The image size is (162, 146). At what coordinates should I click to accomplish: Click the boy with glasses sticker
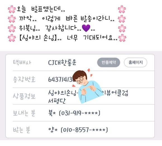(x=87, y=86)
